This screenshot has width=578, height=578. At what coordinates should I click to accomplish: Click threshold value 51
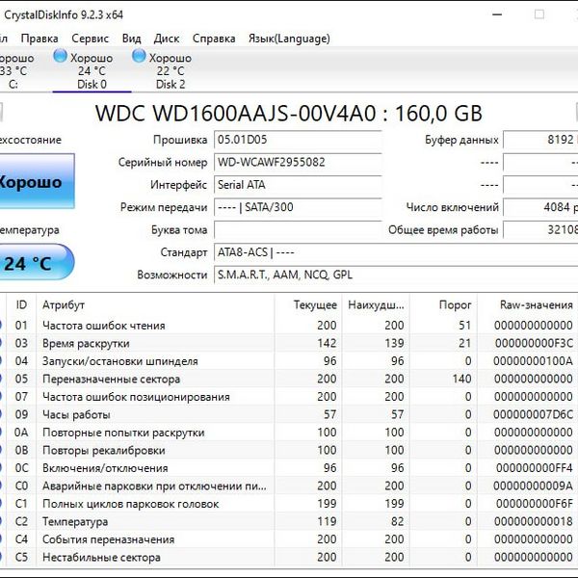point(465,326)
